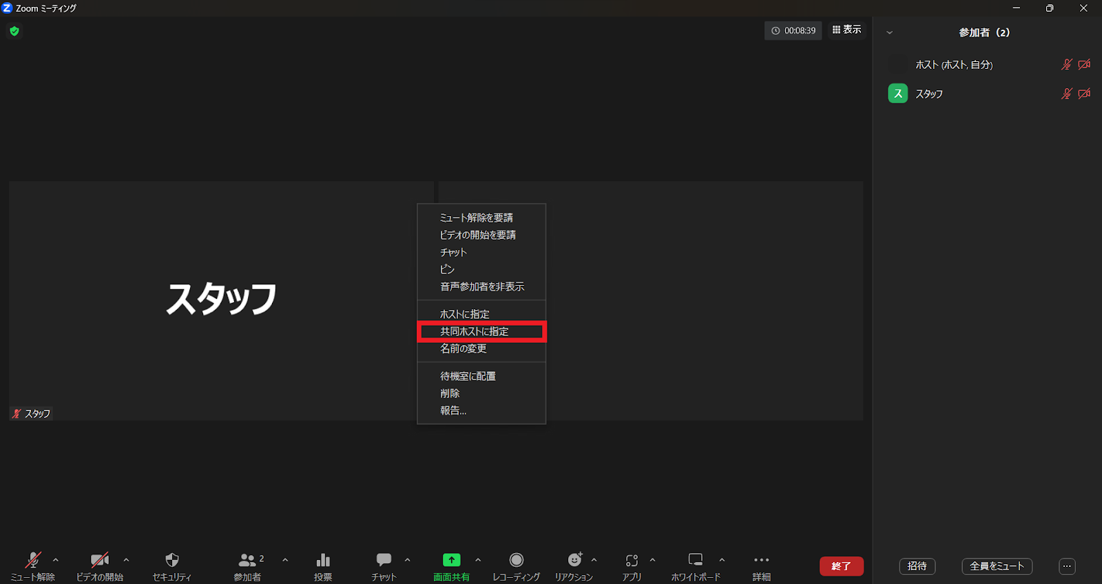Start Recording via the toolbar icon
This screenshot has height=584, width=1102.
516,561
